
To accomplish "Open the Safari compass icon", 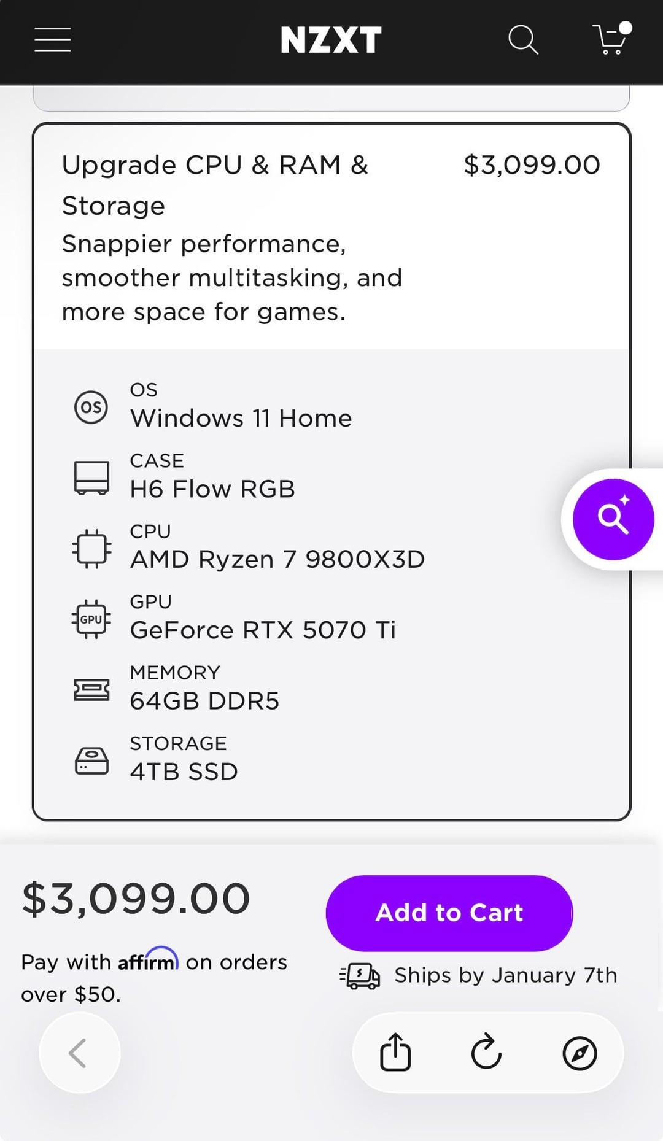I will (x=580, y=1053).
